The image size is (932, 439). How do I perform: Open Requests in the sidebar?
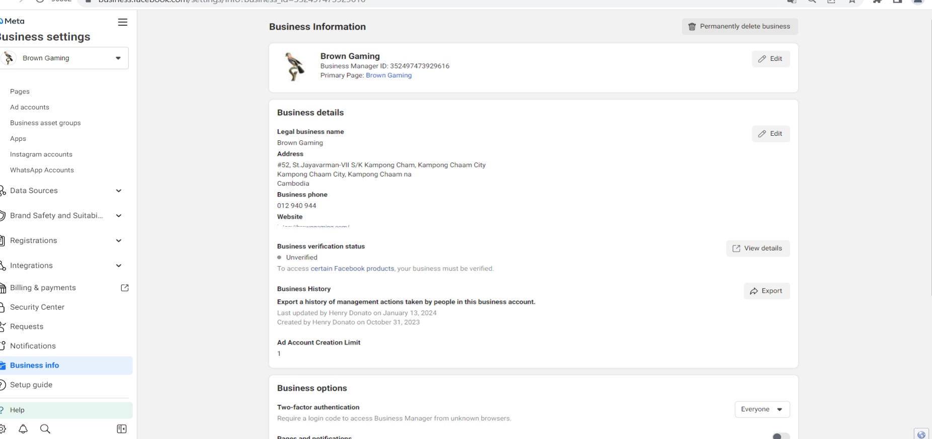tap(27, 326)
